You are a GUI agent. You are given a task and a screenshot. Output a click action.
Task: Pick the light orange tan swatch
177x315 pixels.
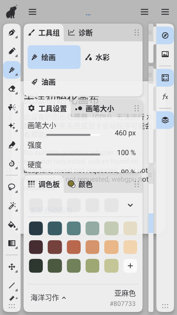click(x=93, y=247)
